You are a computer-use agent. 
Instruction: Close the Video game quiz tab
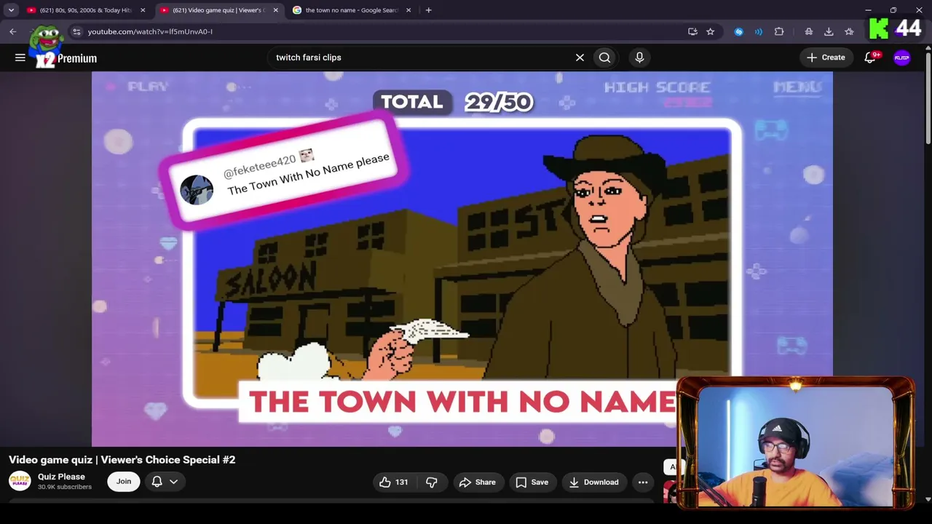pyautogui.click(x=275, y=10)
